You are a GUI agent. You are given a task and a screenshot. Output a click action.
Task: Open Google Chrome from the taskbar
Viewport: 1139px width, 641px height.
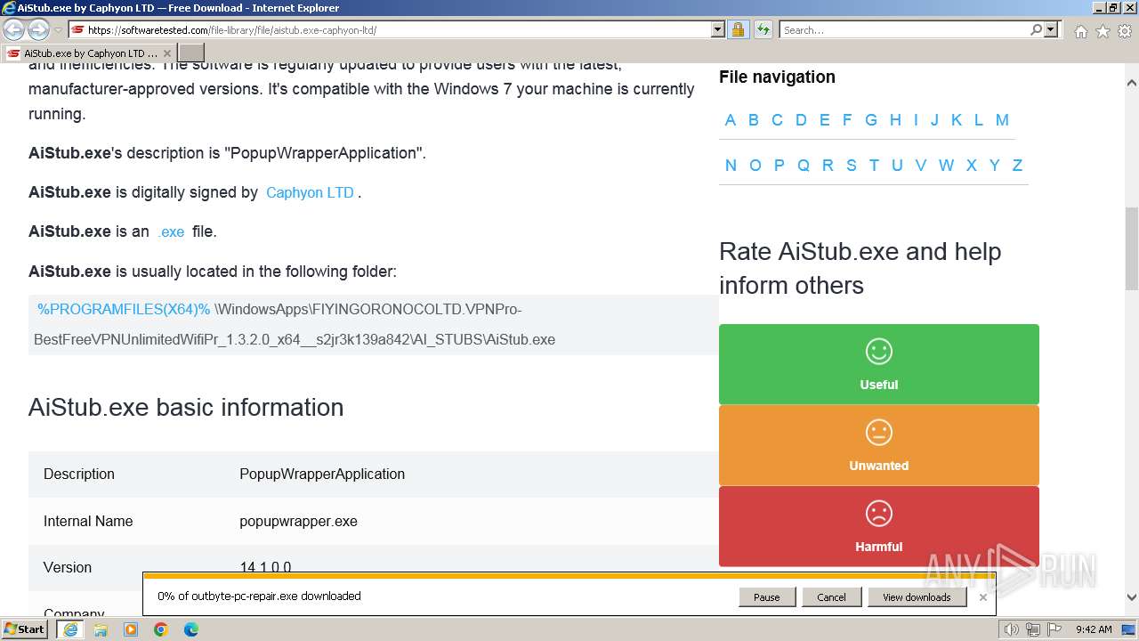click(161, 629)
